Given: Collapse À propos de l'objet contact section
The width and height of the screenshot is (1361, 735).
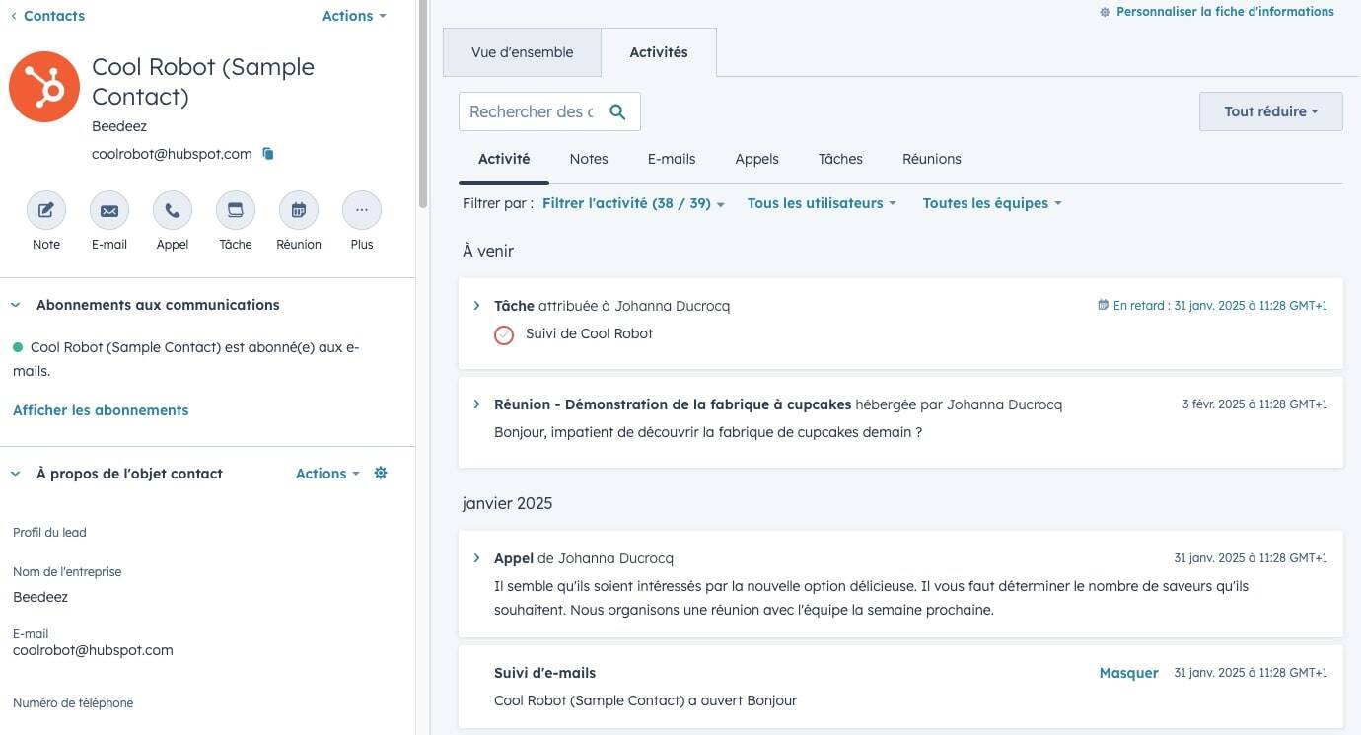Looking at the screenshot, I should 16,474.
